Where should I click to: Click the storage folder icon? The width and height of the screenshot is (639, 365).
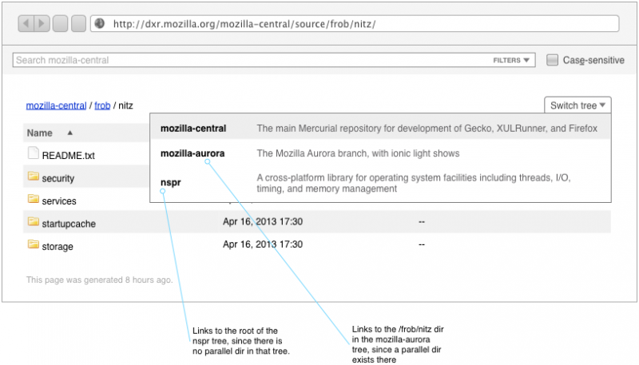[34, 244]
